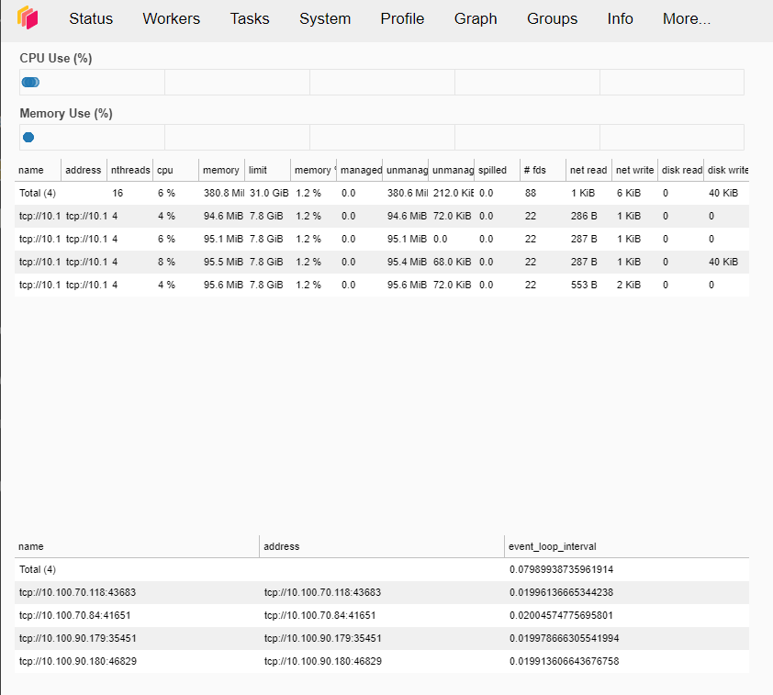
Task: Click the Memory Use circle marker
Action: (28, 137)
